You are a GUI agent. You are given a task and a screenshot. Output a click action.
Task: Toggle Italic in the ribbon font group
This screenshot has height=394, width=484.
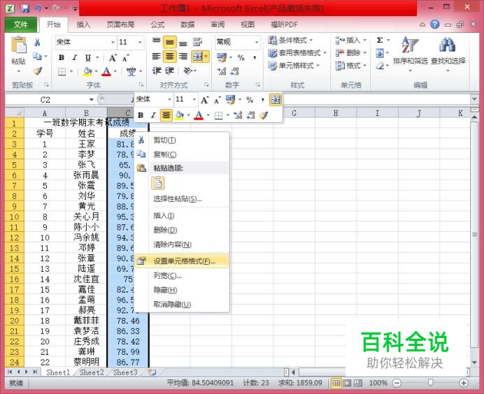pyautogui.click(x=74, y=57)
